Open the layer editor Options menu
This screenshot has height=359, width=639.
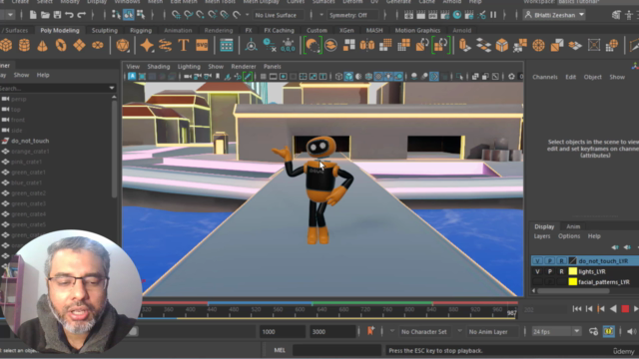(569, 236)
